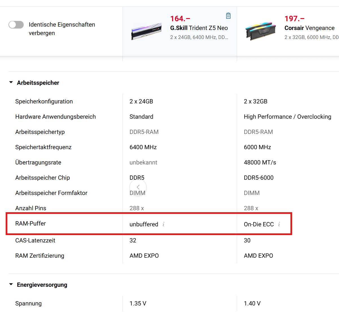Viewport: 339px width, 319px height.
Task: Open G.Skill Trident Z5 Neo product link
Action: click(x=199, y=28)
